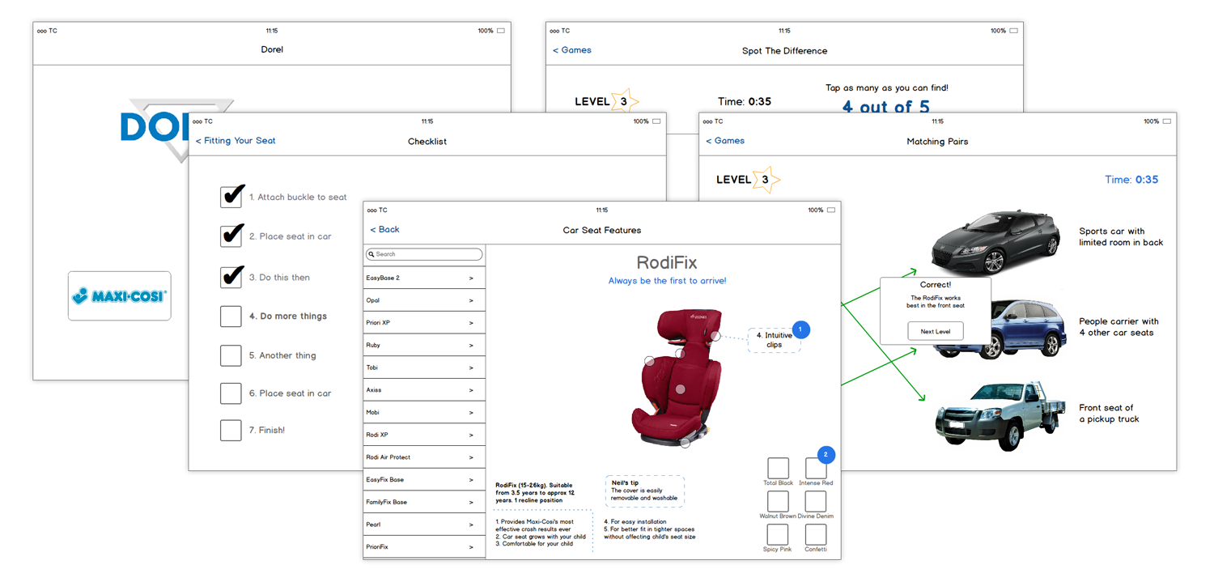This screenshot has width=1214, height=582.
Task: Open Rodi Air Protect in the list
Action: 424,457
